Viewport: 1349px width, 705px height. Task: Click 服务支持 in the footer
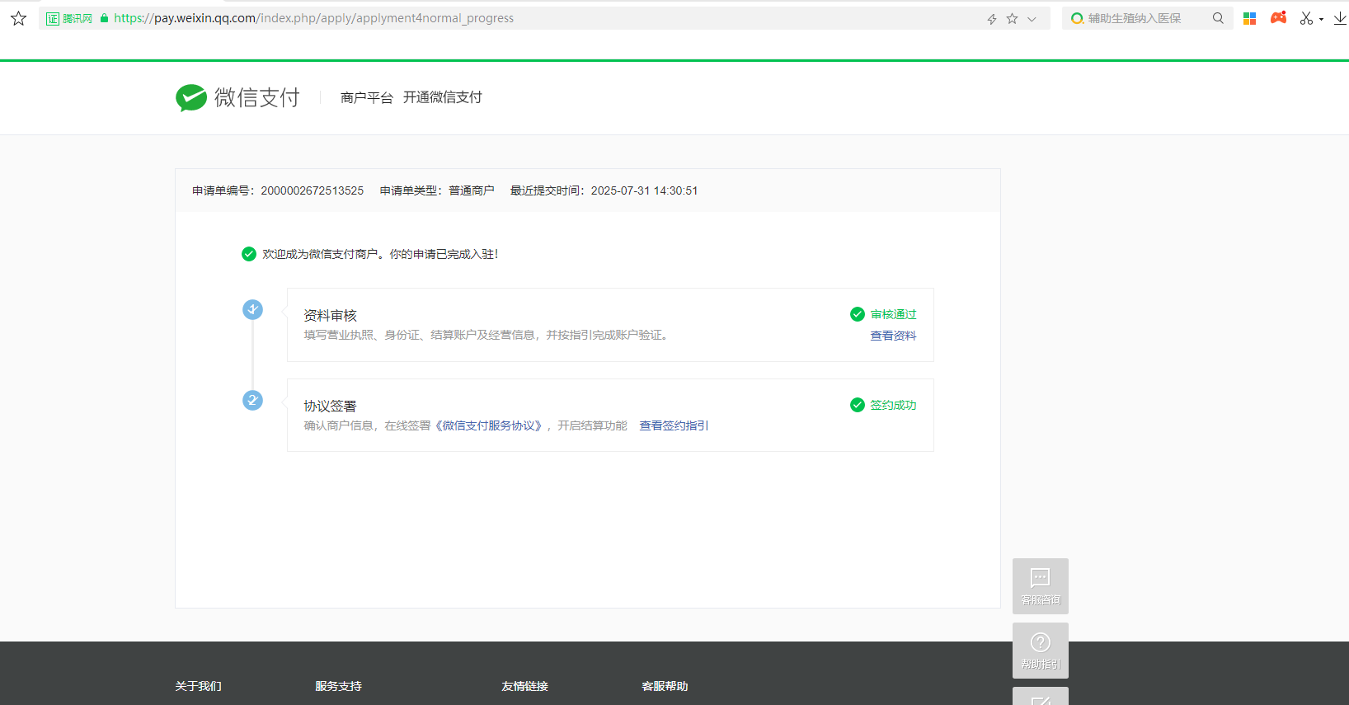click(339, 686)
